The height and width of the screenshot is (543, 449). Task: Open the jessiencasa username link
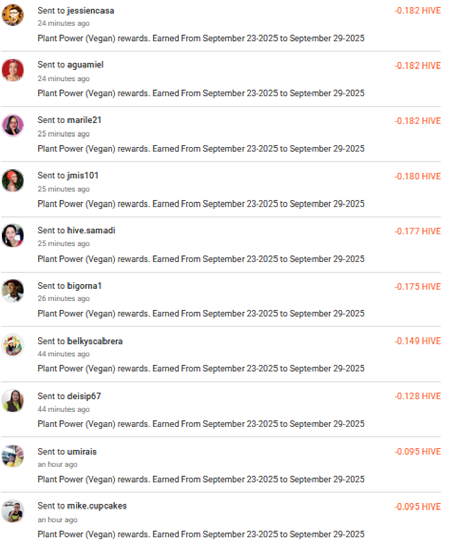90,11
